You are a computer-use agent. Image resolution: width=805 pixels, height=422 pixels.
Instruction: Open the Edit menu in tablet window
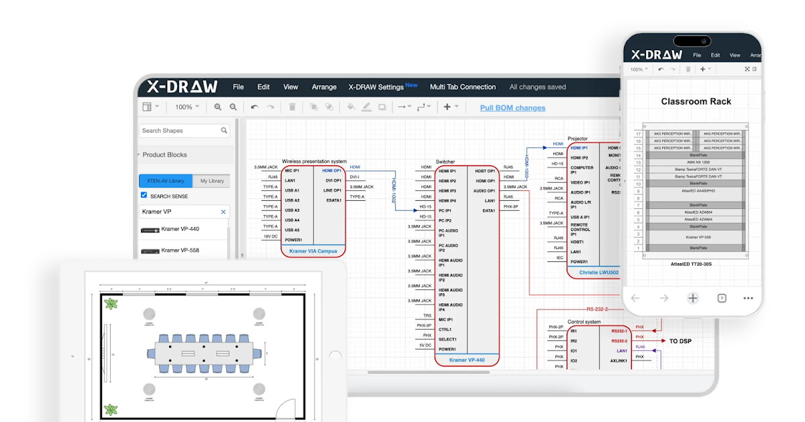(x=264, y=87)
